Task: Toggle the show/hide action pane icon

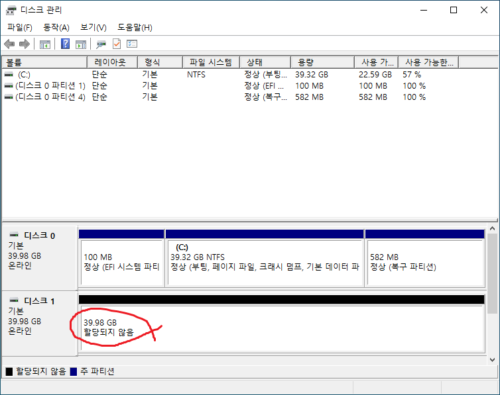Action: click(x=81, y=44)
